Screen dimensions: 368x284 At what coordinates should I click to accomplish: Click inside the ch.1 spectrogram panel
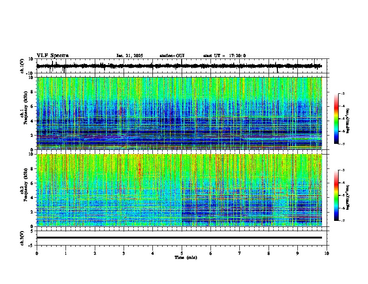[x=179, y=113]
